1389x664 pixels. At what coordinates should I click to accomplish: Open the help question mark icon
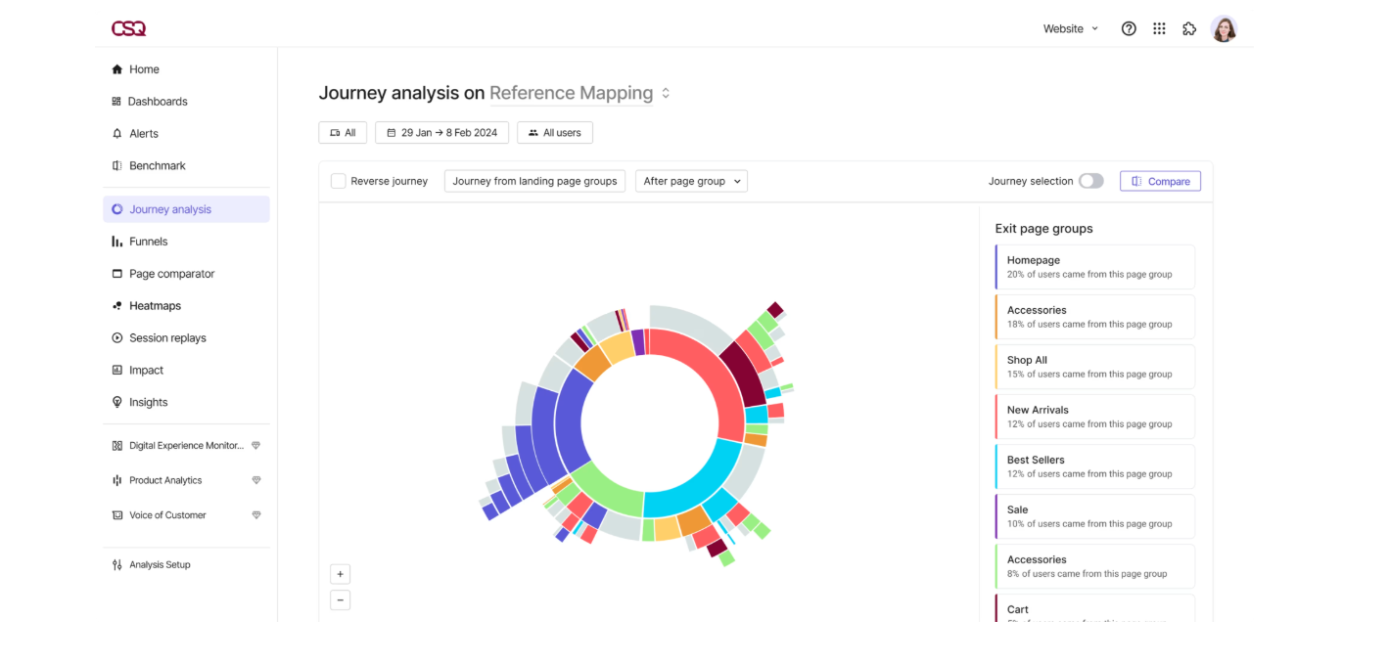tap(1129, 28)
